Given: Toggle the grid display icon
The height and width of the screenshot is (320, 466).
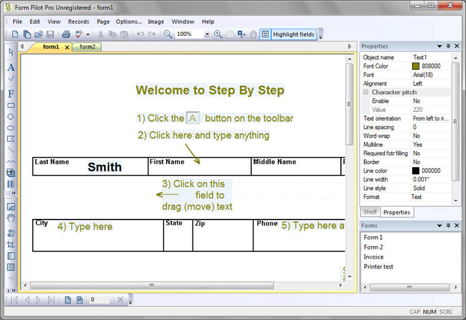Looking at the screenshot, I should pyautogui.click(x=230, y=34).
